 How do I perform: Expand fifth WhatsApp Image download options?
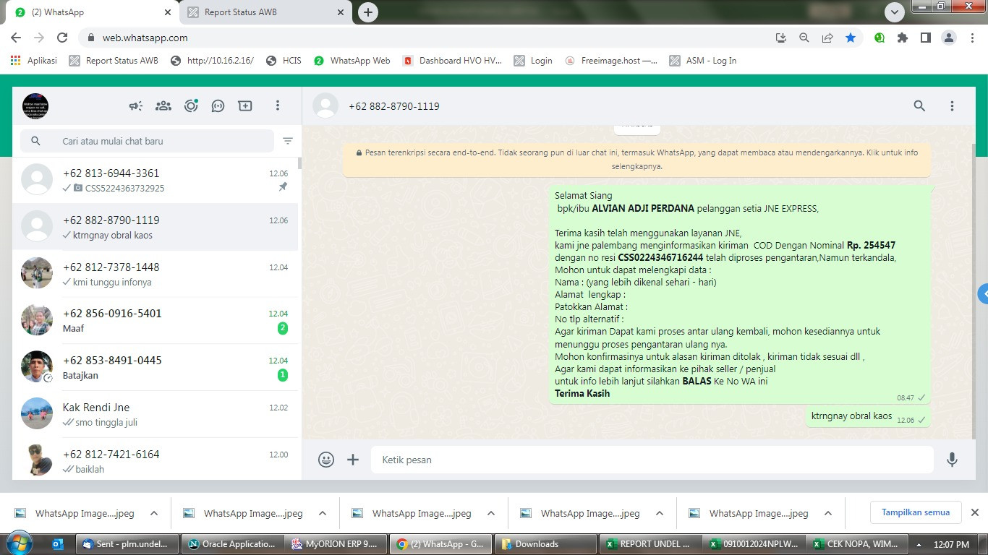(828, 513)
